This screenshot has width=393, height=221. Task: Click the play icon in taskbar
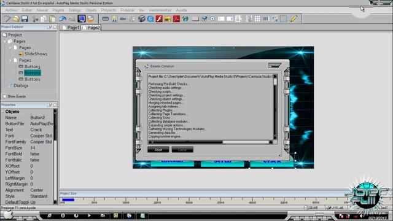90,215
